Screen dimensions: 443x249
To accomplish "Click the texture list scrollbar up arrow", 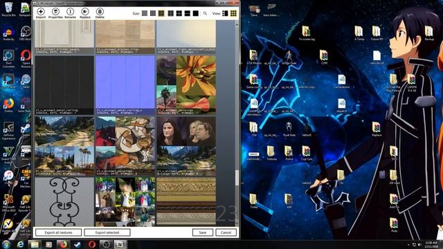I will pos(237,25).
